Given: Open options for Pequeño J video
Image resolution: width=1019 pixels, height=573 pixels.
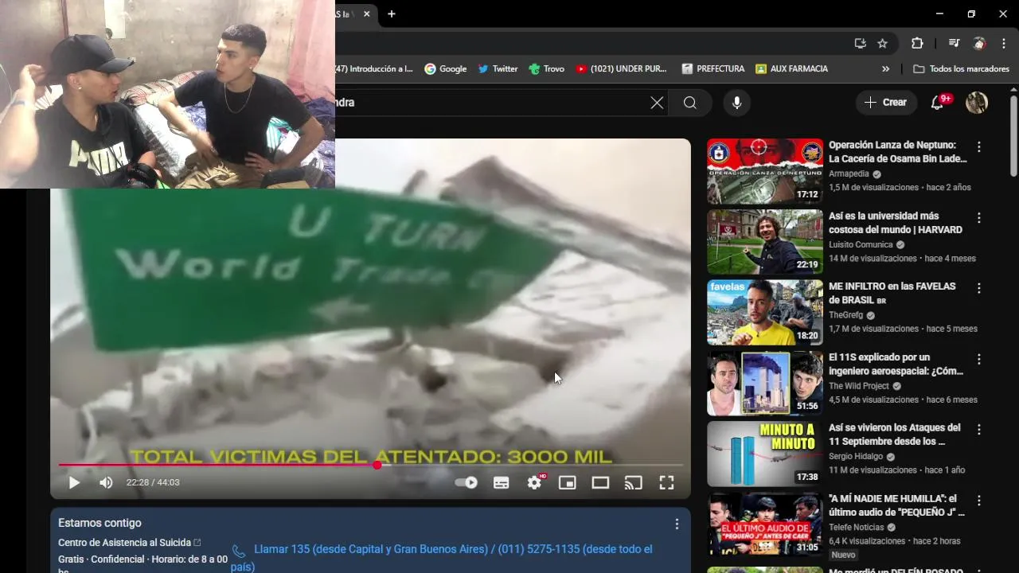Looking at the screenshot, I should (979, 501).
